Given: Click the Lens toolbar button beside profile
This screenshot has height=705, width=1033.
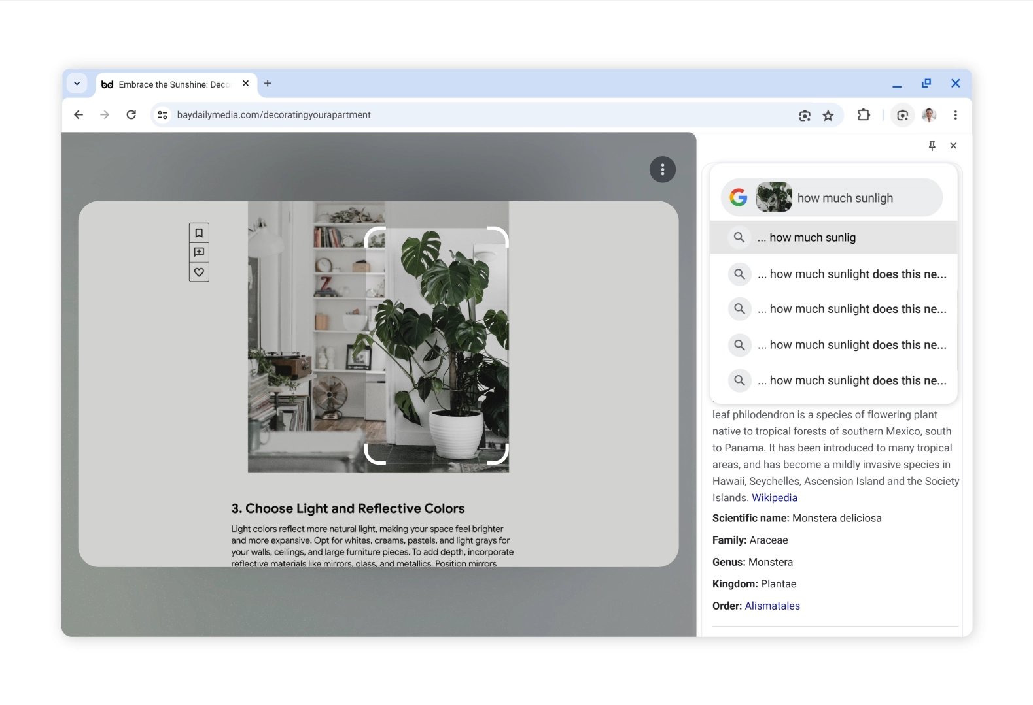Looking at the screenshot, I should [x=902, y=115].
